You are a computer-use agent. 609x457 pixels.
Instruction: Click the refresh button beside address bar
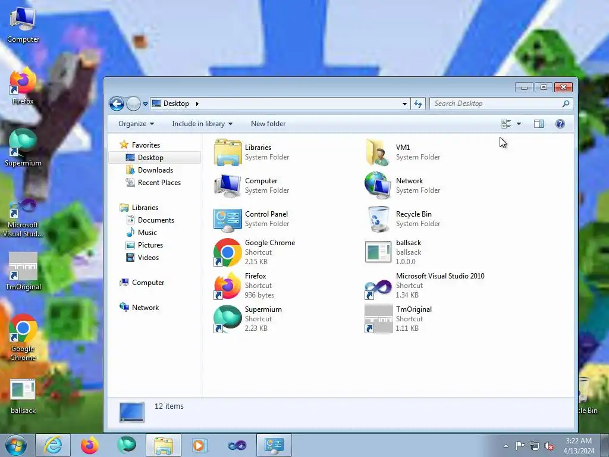pyautogui.click(x=418, y=104)
